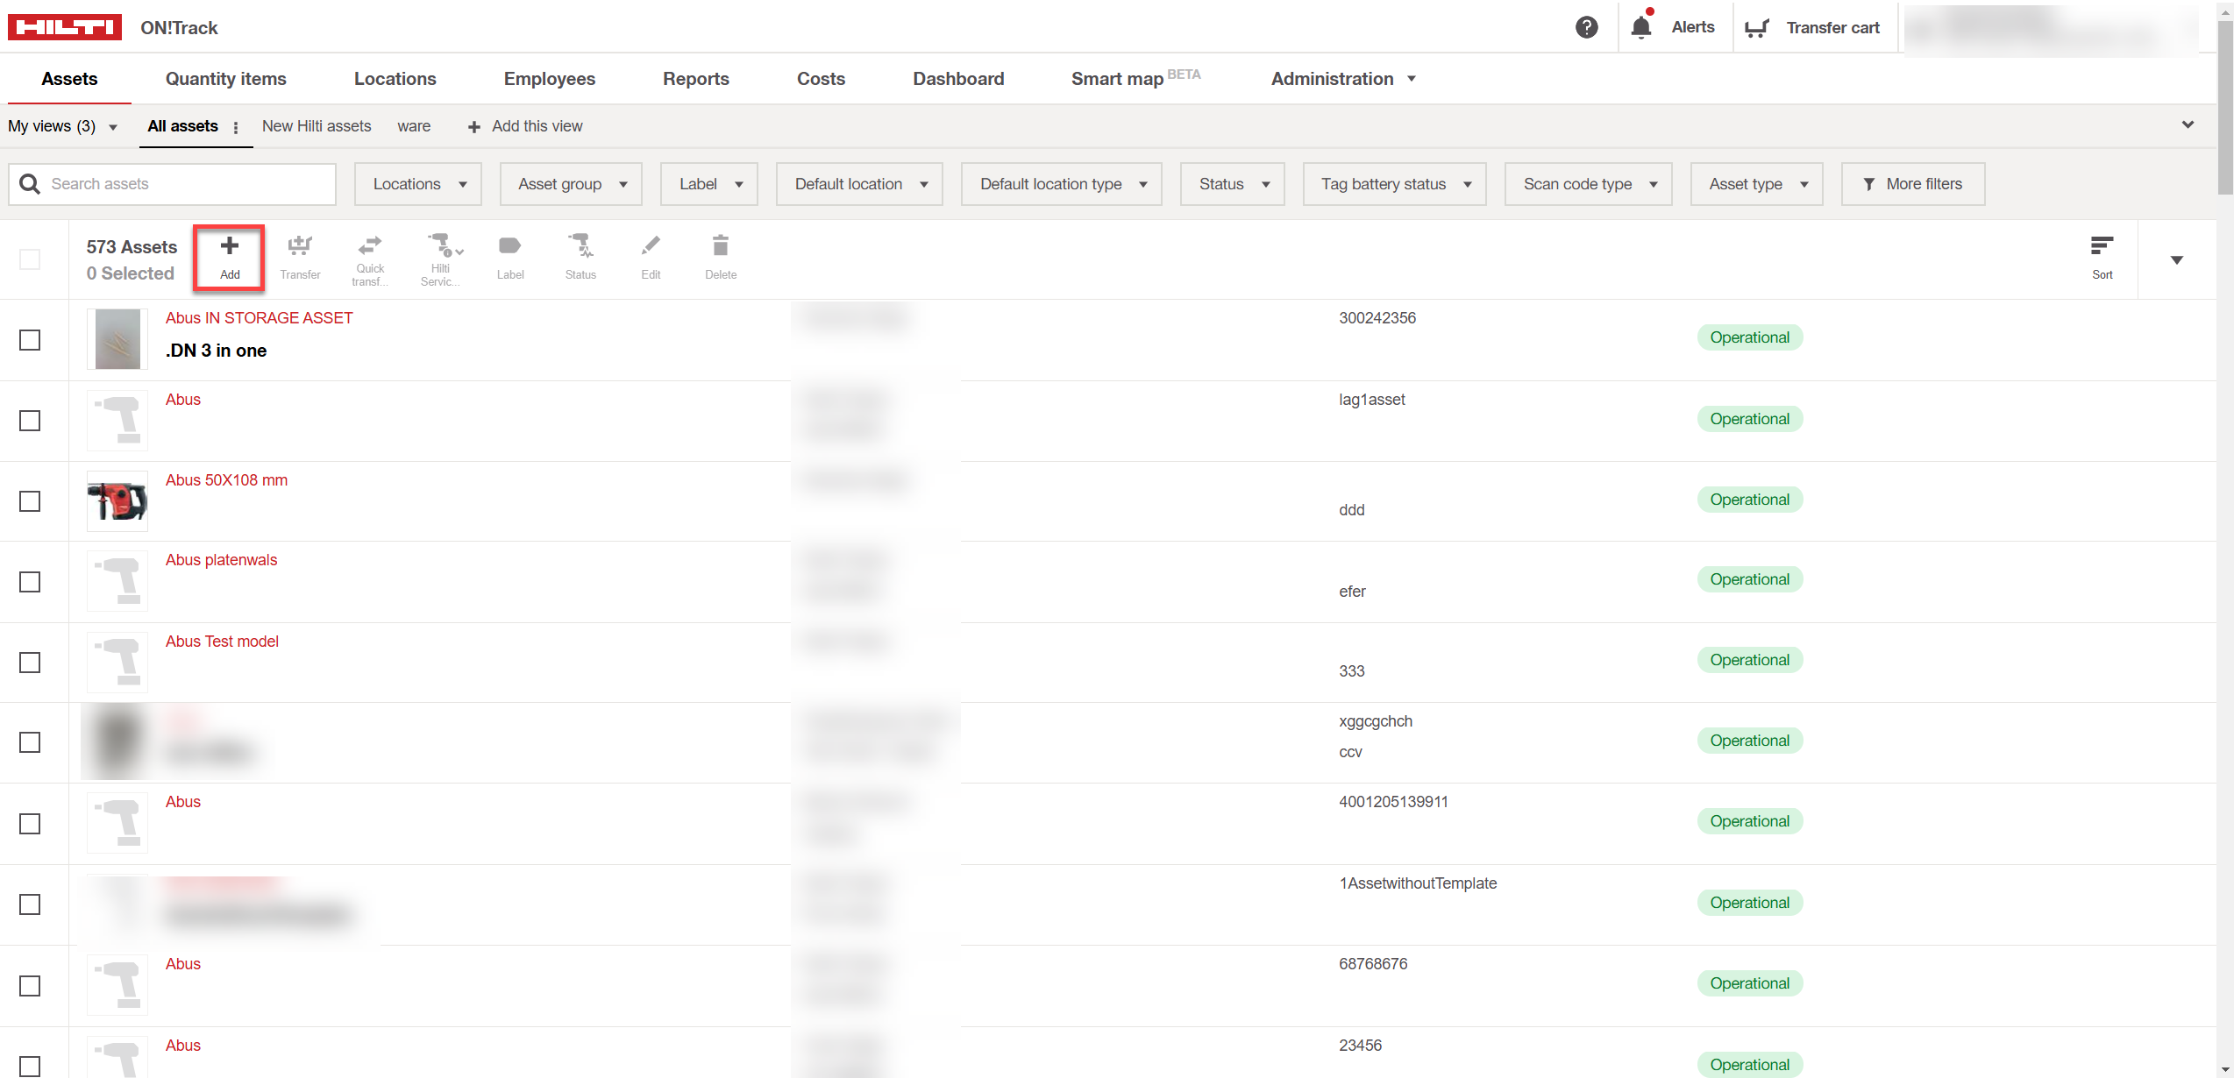
Task: Open the Transfer cart
Action: (x=1812, y=27)
